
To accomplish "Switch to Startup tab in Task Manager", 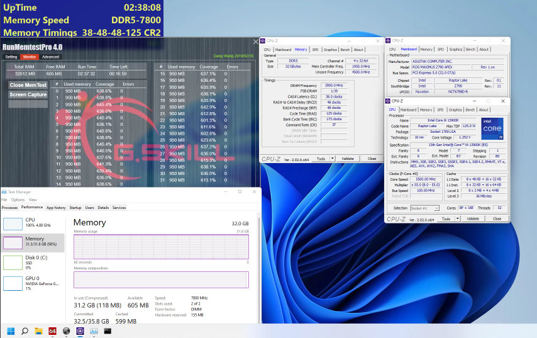I will point(75,208).
